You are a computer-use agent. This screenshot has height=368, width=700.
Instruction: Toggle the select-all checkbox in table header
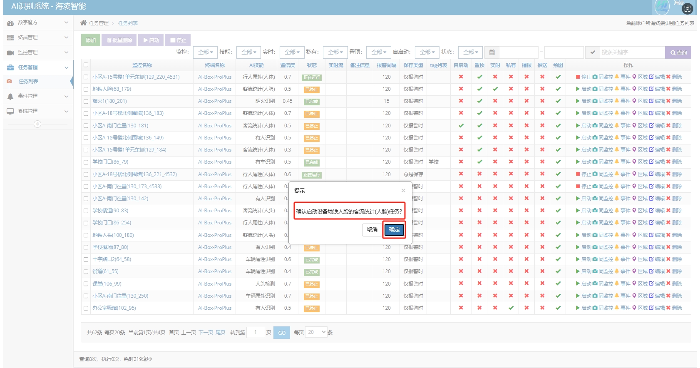point(86,65)
